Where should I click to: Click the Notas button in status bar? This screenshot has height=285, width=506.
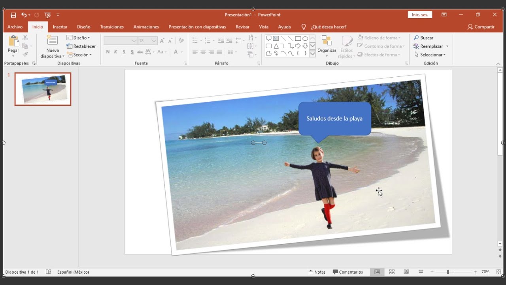(317, 272)
